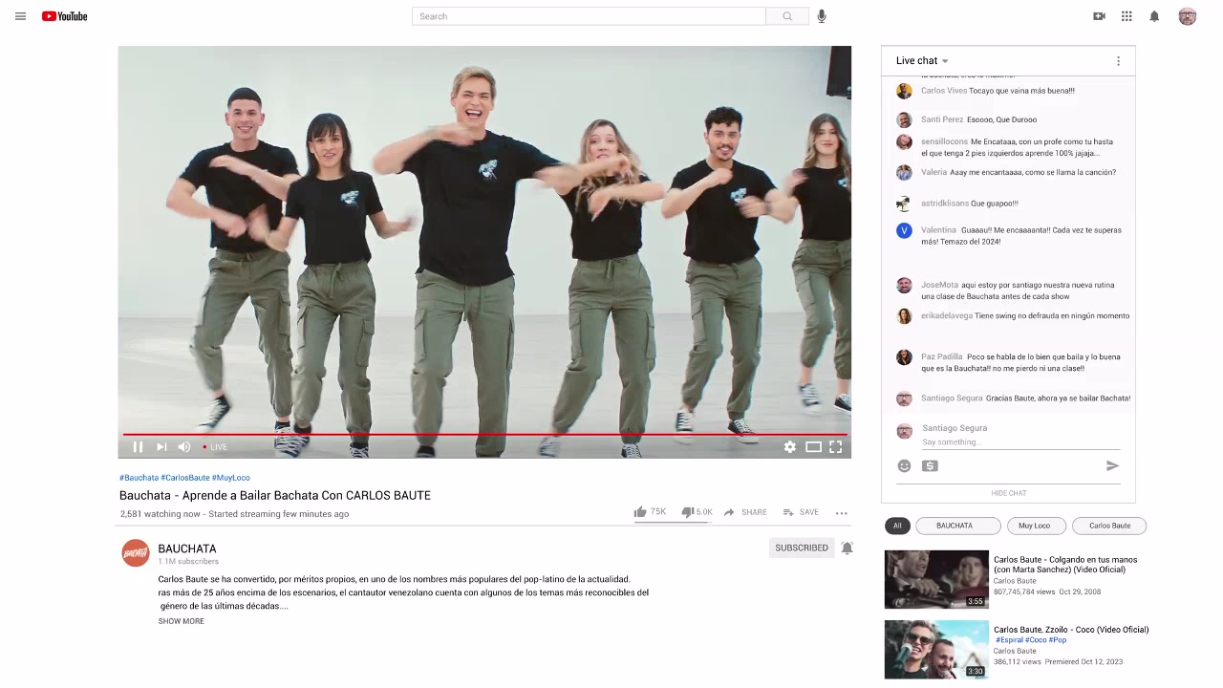Image resolution: width=1223 pixels, height=688 pixels.
Task: Open the notifications bell in the header
Action: click(x=1154, y=16)
